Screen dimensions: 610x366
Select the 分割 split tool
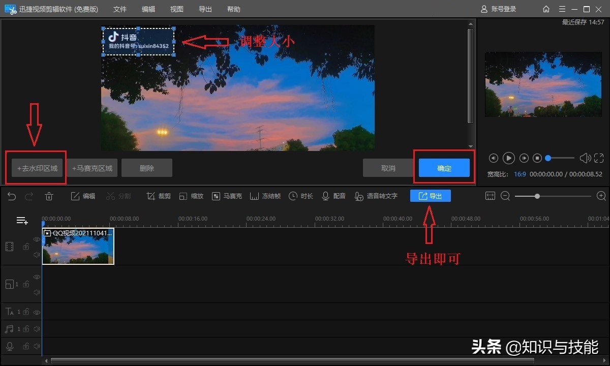coord(118,196)
